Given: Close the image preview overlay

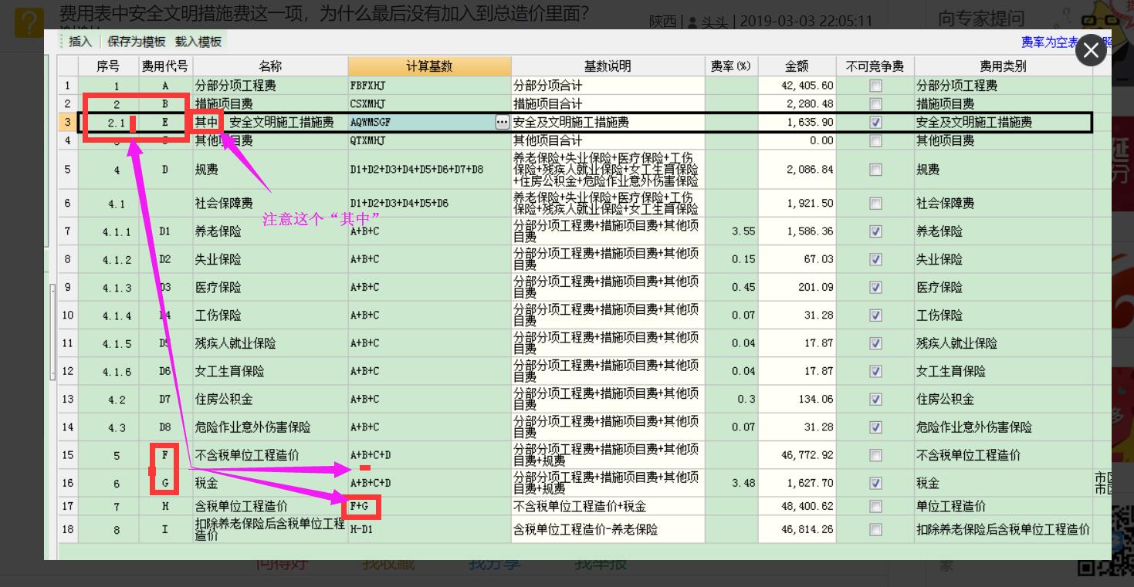Looking at the screenshot, I should point(1091,51).
